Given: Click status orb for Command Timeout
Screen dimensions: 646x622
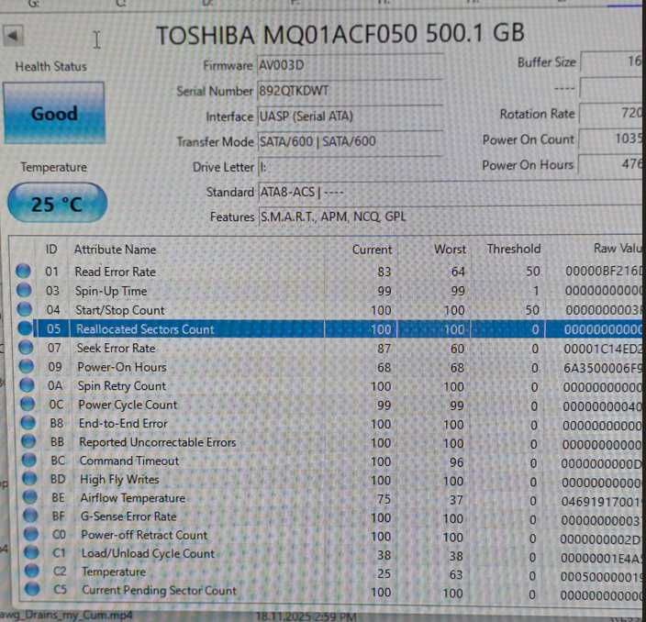Looking at the screenshot, I should (28, 461).
